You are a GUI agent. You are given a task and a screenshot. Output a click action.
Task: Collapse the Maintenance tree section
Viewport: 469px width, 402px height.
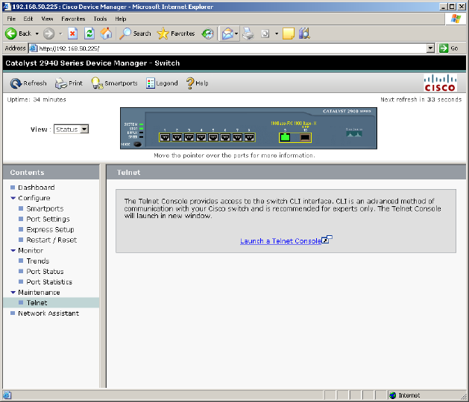(13, 293)
